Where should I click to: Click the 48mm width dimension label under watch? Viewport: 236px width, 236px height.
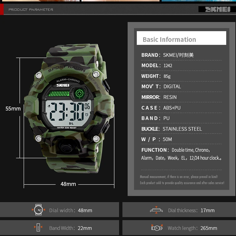point(68,184)
